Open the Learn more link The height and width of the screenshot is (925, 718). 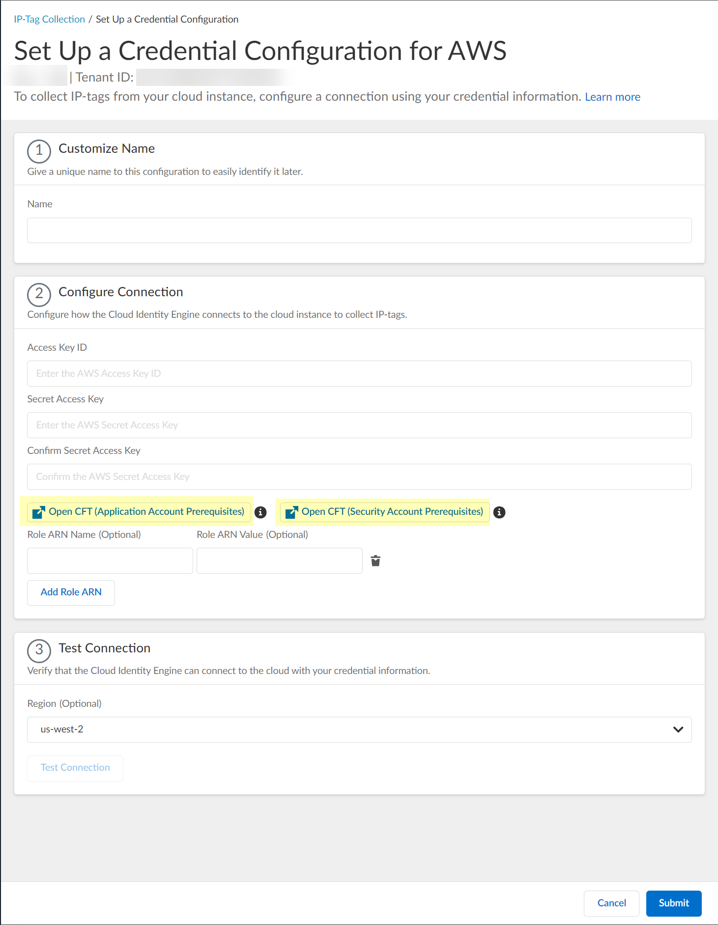click(612, 97)
